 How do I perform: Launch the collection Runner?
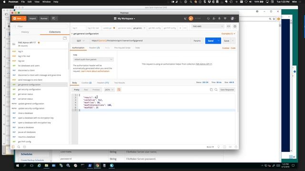click(x=44, y=19)
